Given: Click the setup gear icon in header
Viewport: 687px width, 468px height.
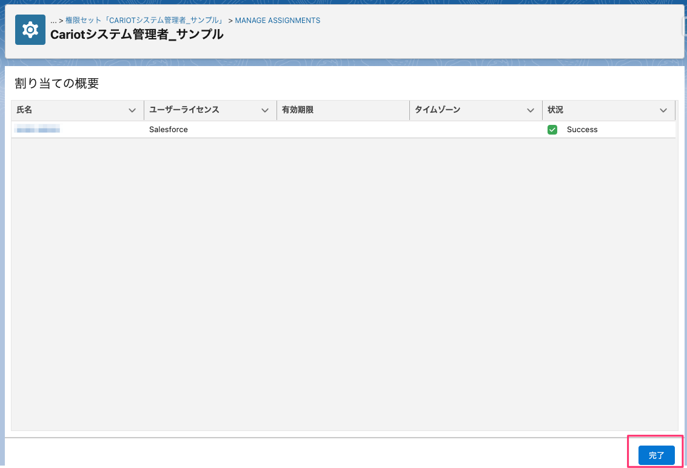Looking at the screenshot, I should pos(30,30).
